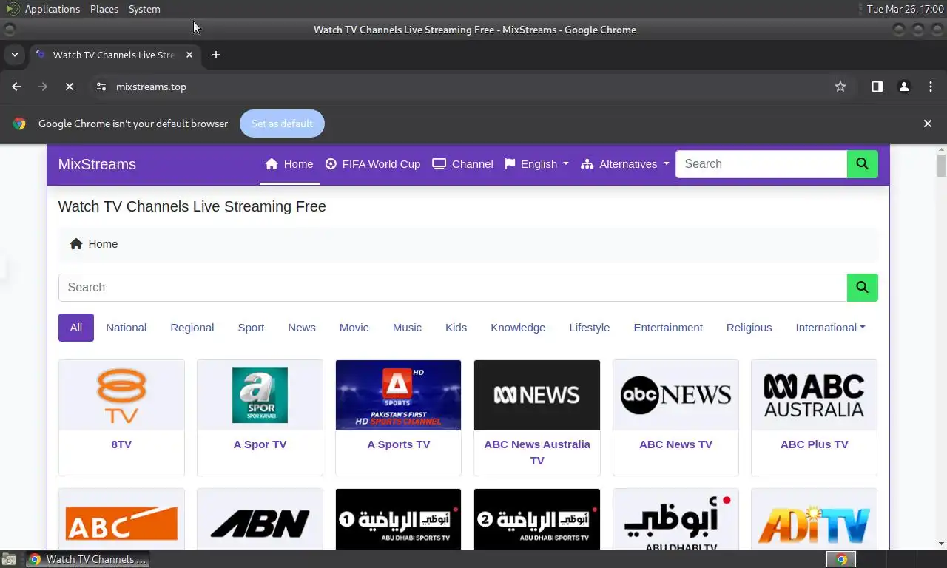Close the MixStreams browser tab
The image size is (947, 568).
[x=189, y=55]
